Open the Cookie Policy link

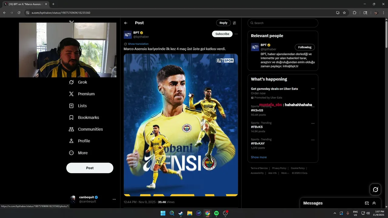[x=298, y=168]
